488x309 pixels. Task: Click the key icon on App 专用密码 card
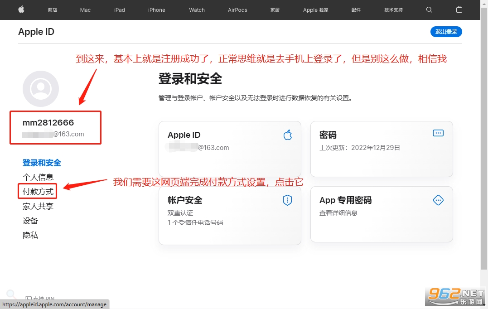coord(438,200)
